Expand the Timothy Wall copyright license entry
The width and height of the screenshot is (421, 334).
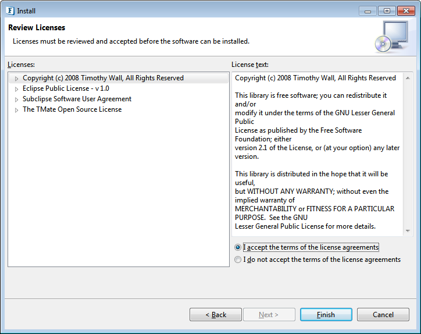click(x=16, y=79)
